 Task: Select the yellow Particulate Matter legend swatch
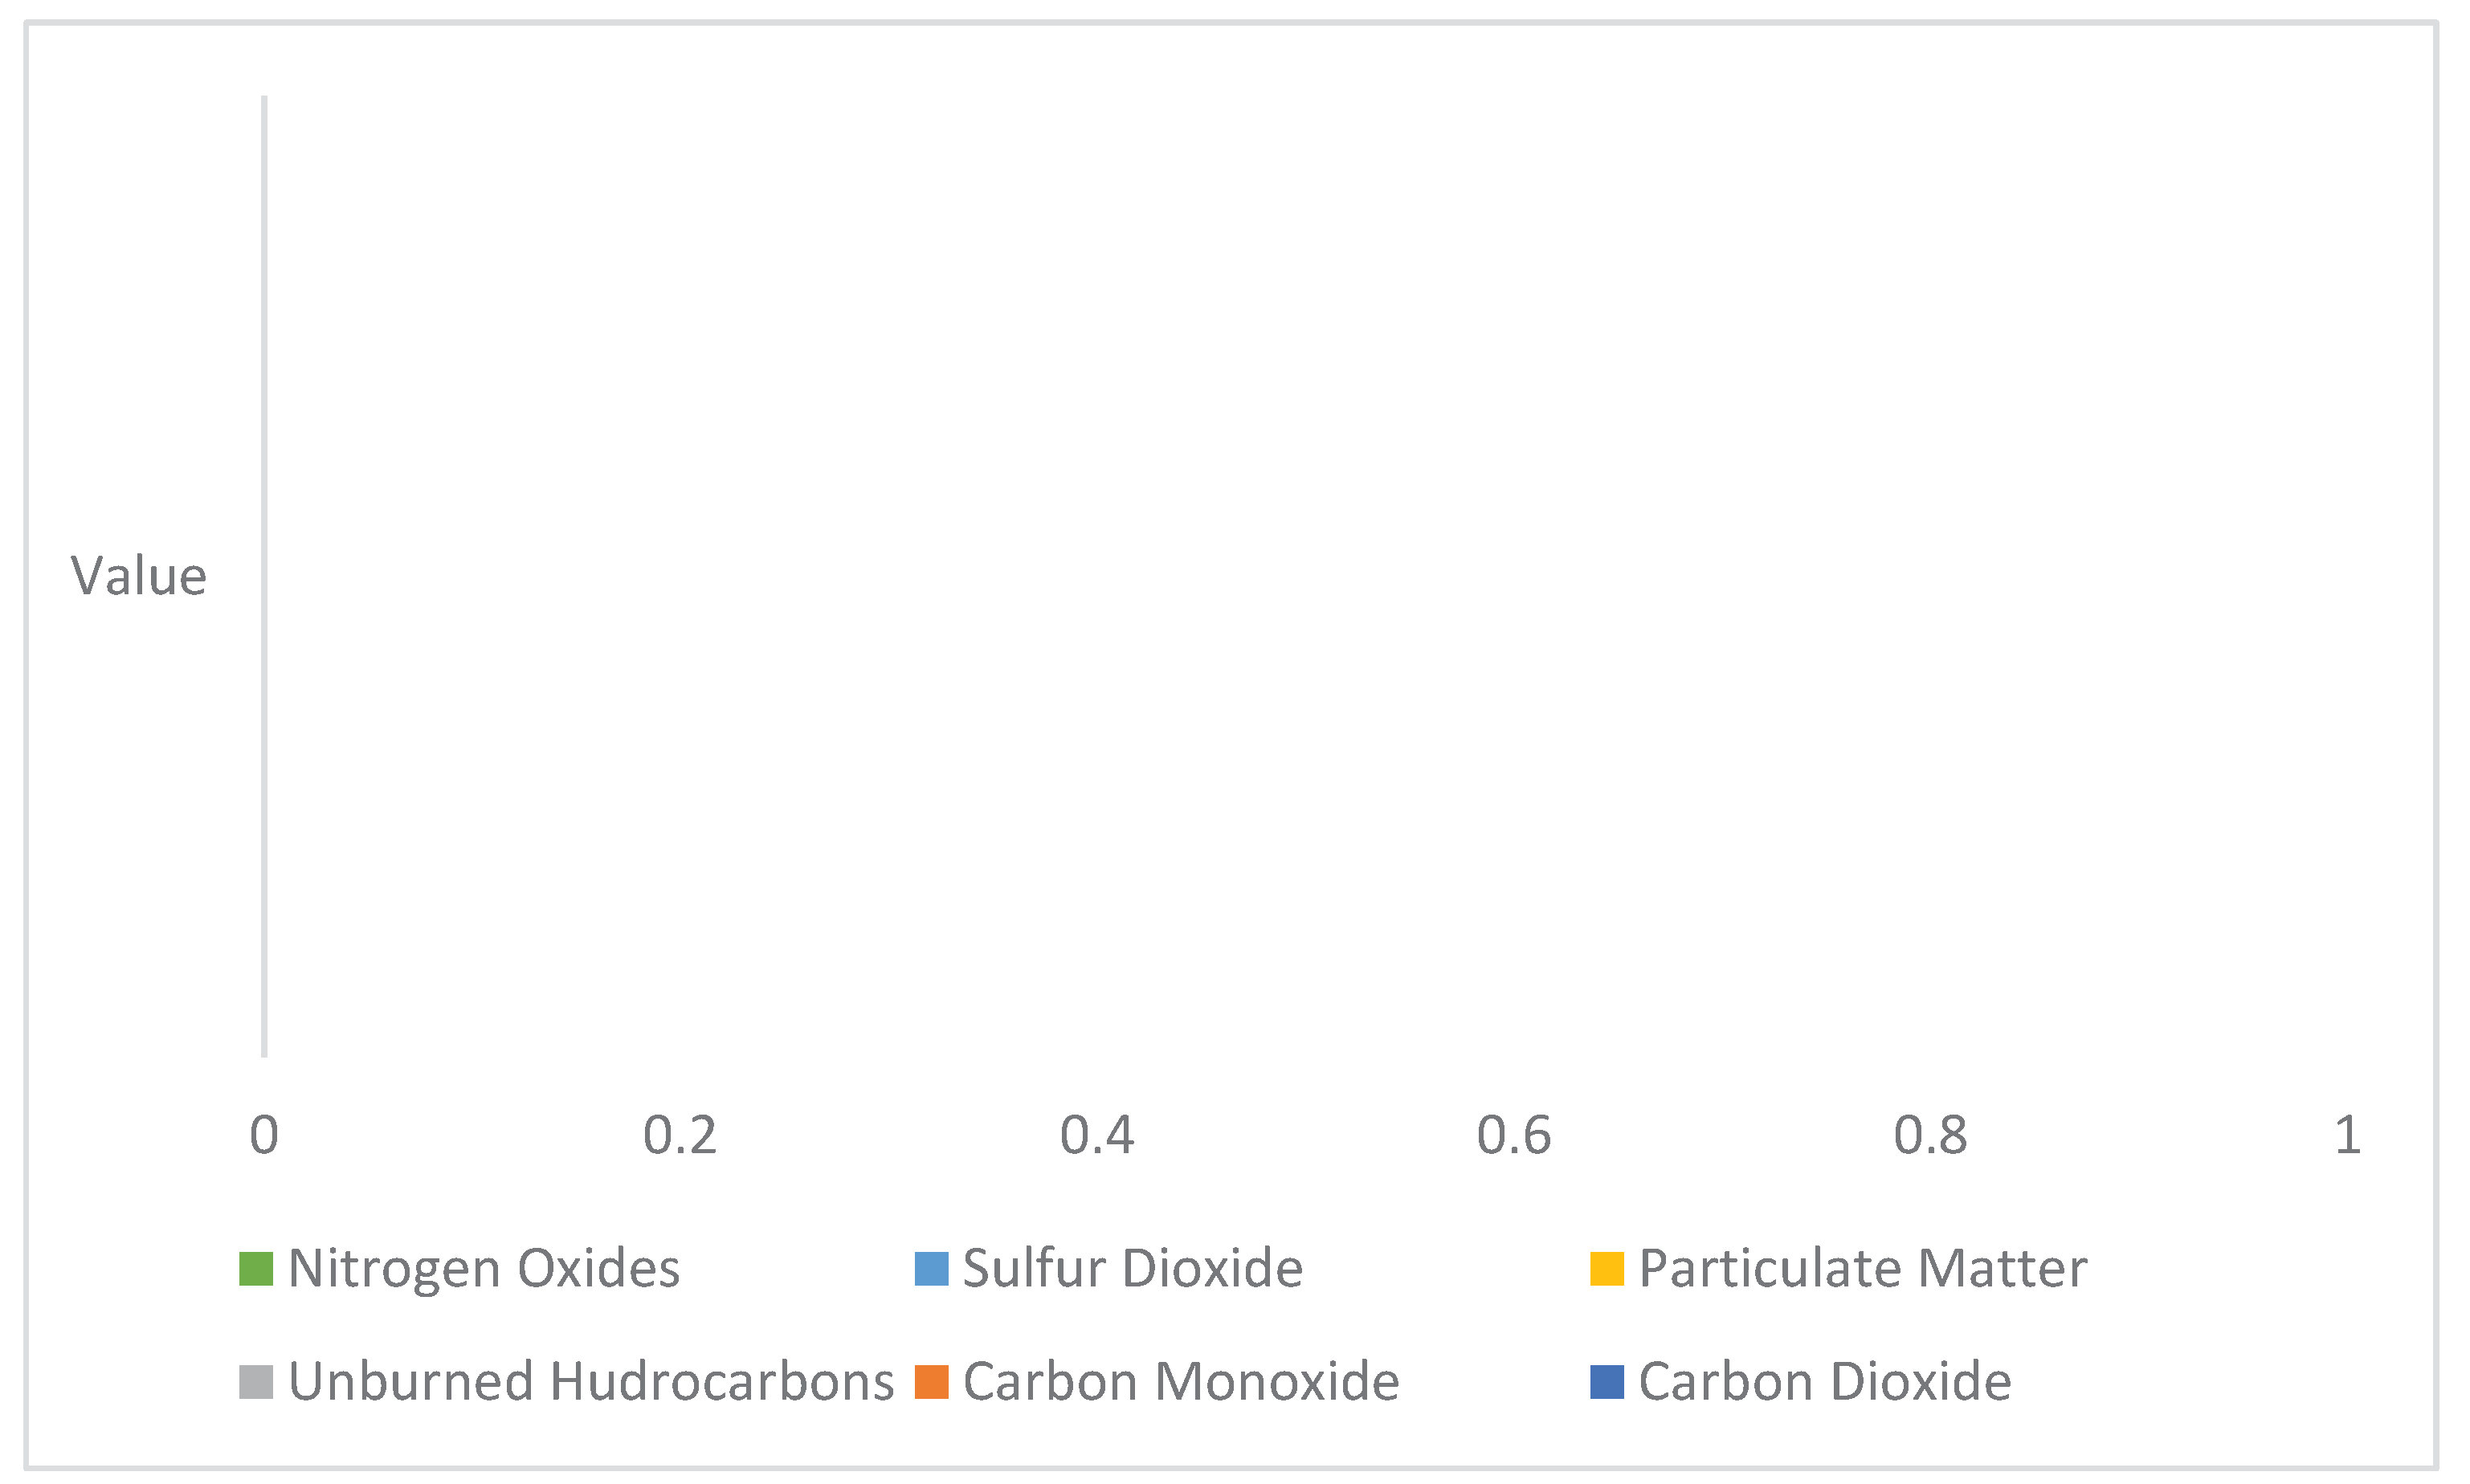pyautogui.click(x=1606, y=1269)
